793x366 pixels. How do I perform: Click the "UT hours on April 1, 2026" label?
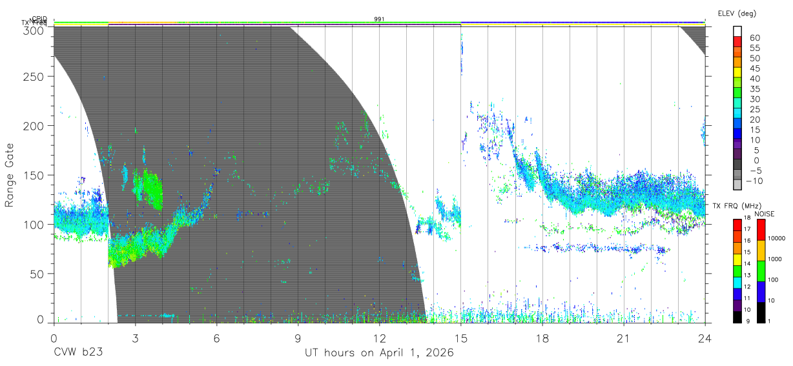coord(379,352)
